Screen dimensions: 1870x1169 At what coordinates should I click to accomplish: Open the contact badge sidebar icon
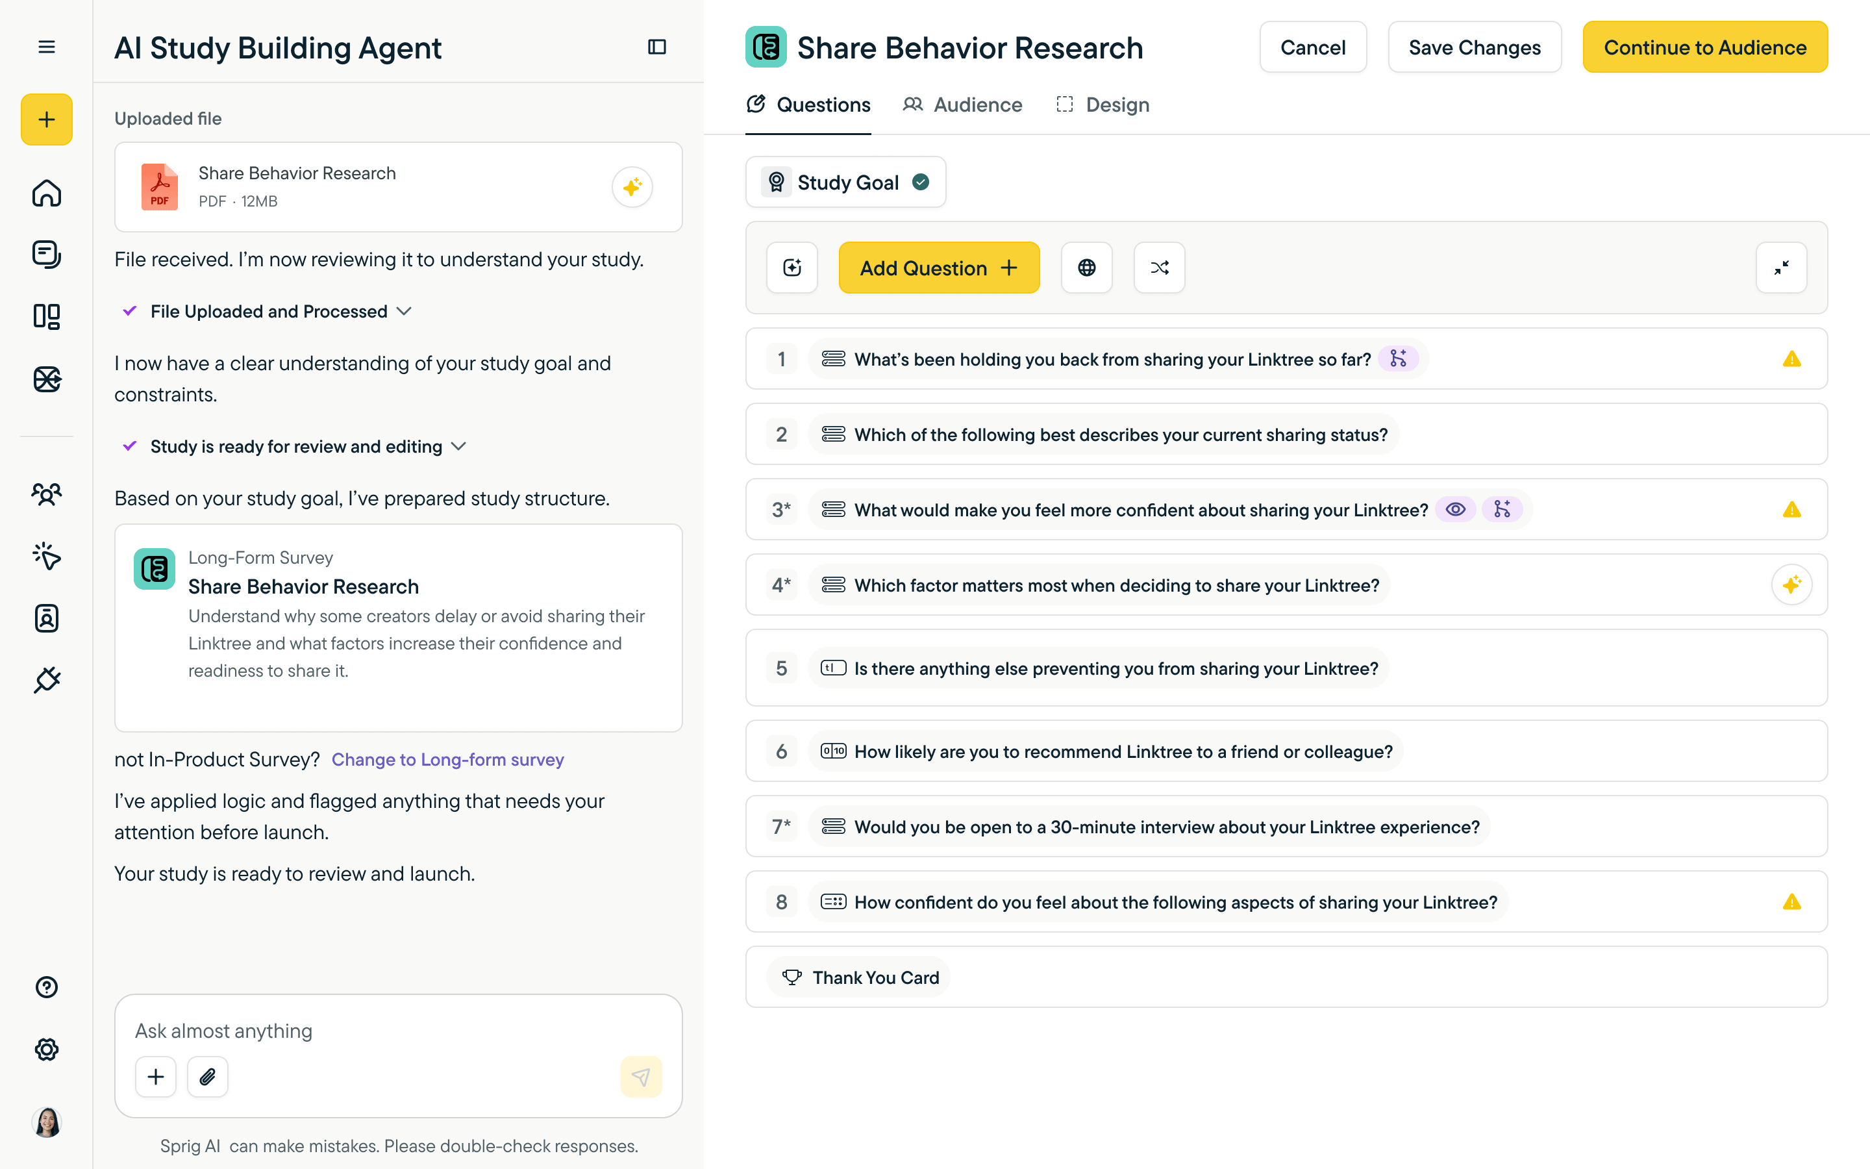point(46,618)
